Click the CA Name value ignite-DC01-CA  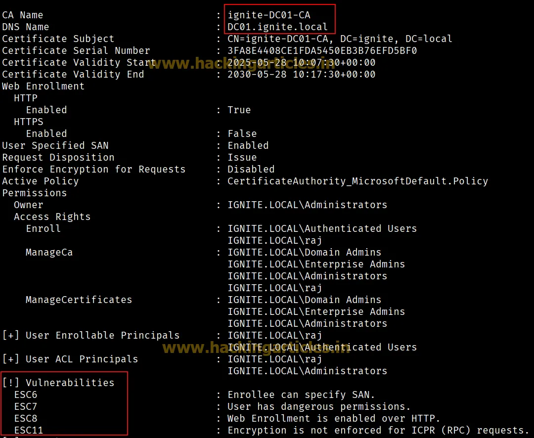pyautogui.click(x=269, y=15)
